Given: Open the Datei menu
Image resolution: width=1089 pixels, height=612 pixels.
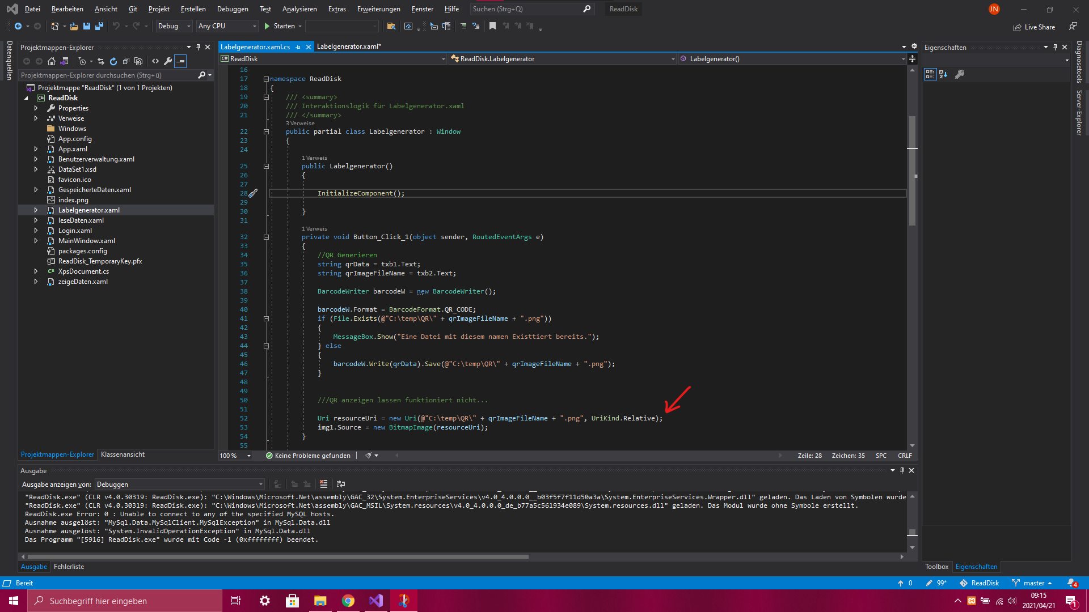Looking at the screenshot, I should coord(32,9).
